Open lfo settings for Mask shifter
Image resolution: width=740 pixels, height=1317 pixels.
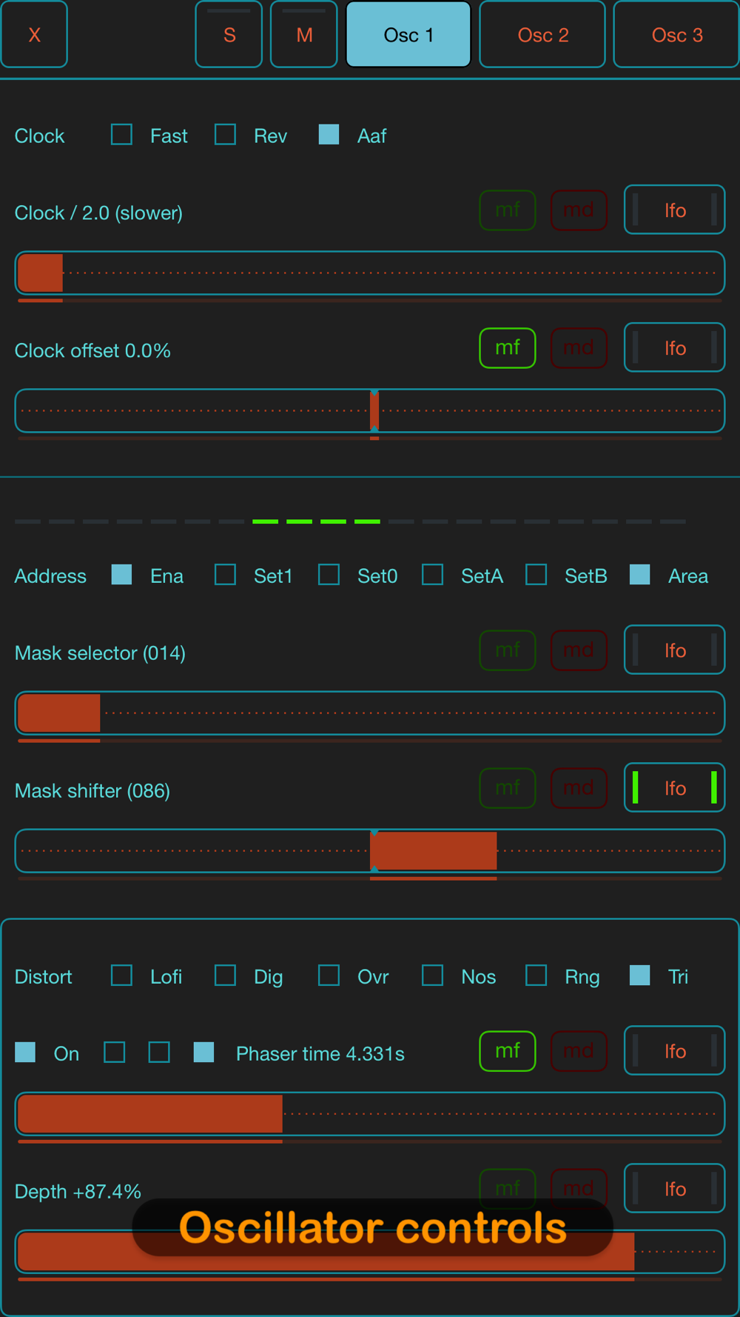tap(674, 788)
